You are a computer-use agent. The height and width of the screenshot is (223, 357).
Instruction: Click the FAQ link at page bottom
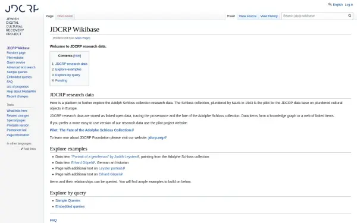53,220
